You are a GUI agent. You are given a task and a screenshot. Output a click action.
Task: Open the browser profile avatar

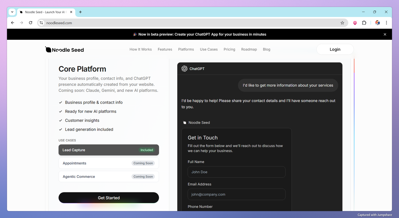pyautogui.click(x=377, y=23)
